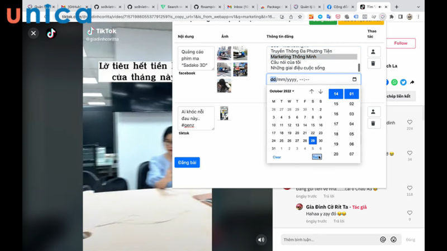Pick October 15 in the calendar
447x251 pixels.
(313, 125)
